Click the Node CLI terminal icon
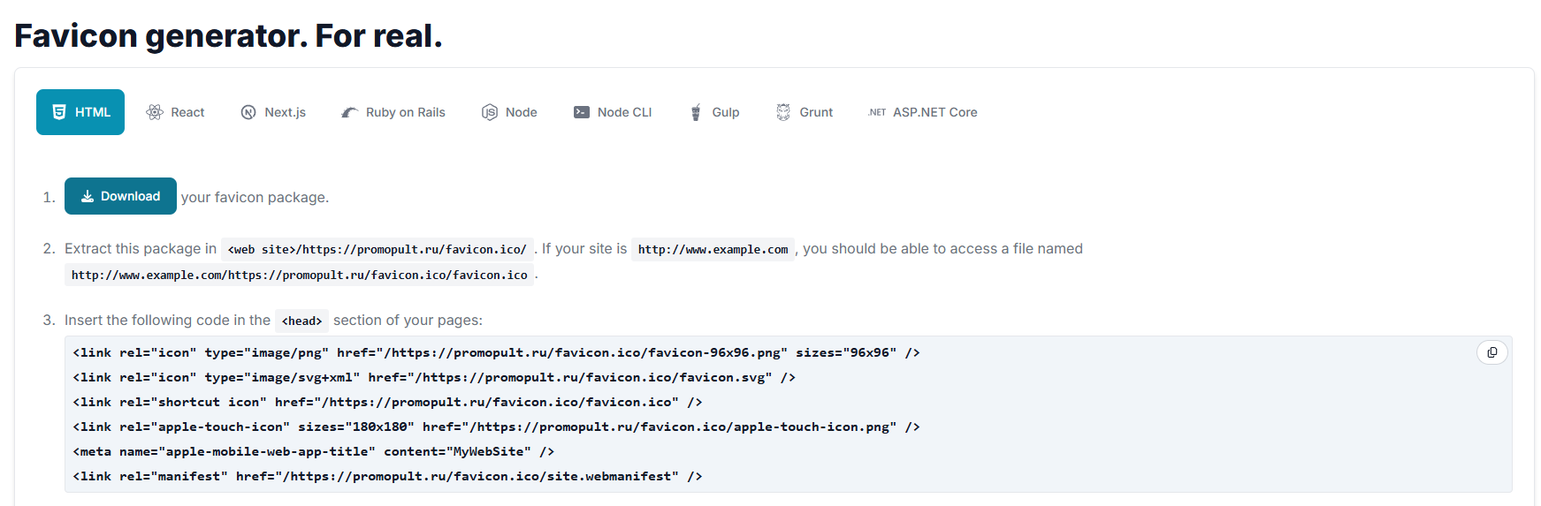The height and width of the screenshot is (506, 1541). (582, 112)
